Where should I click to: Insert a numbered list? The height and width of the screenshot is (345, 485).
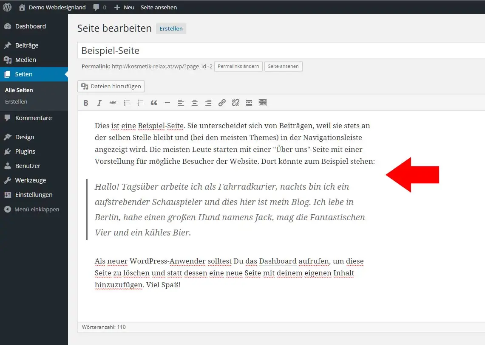pos(140,102)
